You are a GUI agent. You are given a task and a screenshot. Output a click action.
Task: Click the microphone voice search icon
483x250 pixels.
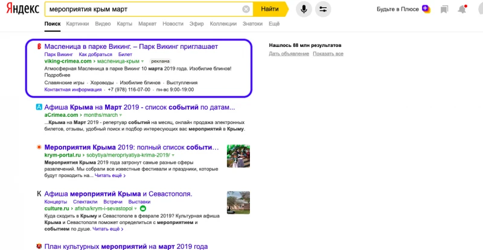point(304,9)
